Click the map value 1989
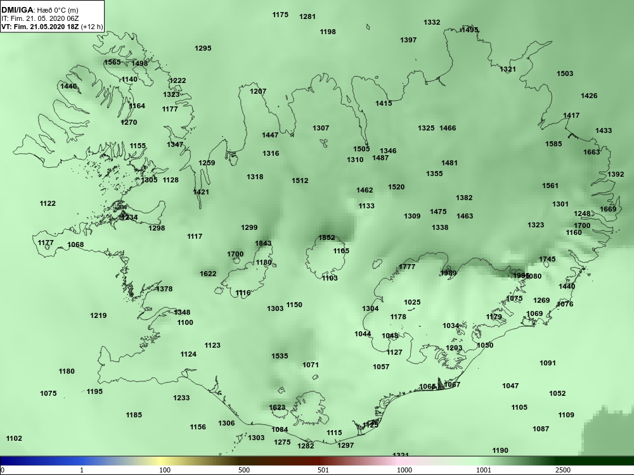 point(448,273)
